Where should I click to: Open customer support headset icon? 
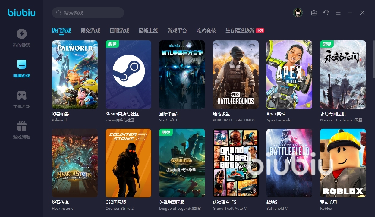tap(326, 13)
